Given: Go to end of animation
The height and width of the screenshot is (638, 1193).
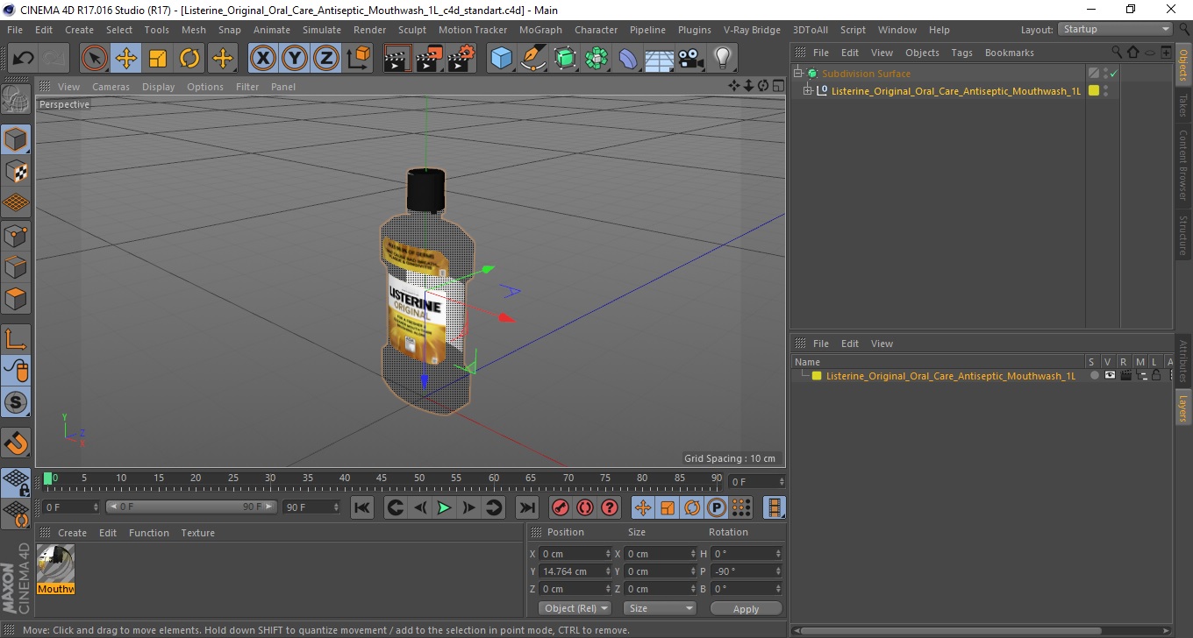Looking at the screenshot, I should coord(526,507).
